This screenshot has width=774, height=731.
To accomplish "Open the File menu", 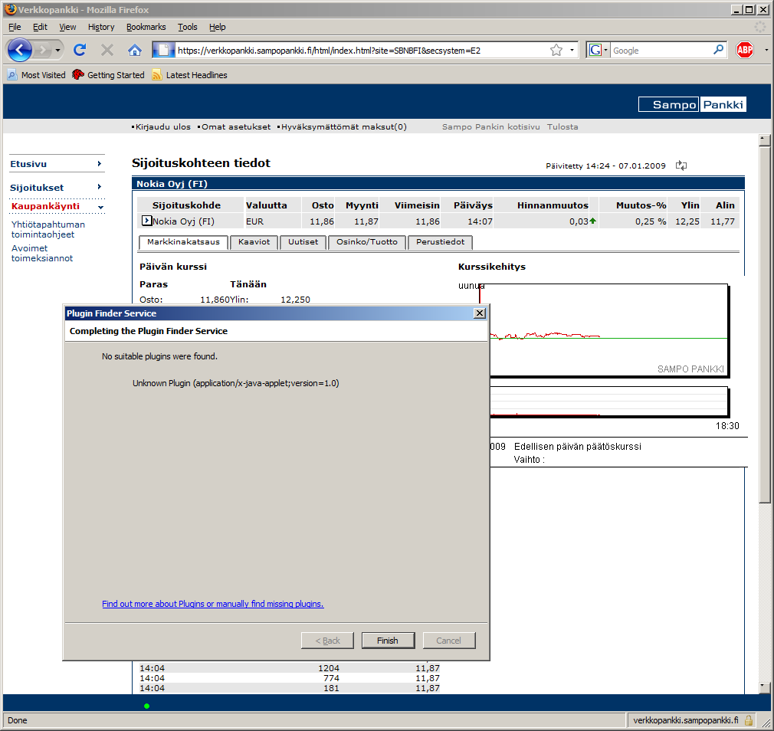I will tap(15, 27).
